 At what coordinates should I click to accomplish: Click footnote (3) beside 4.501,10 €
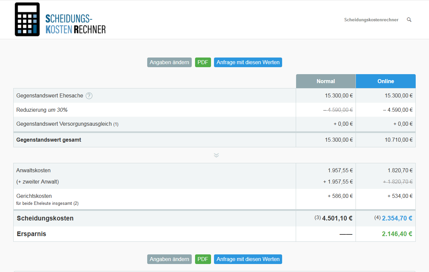point(318,218)
